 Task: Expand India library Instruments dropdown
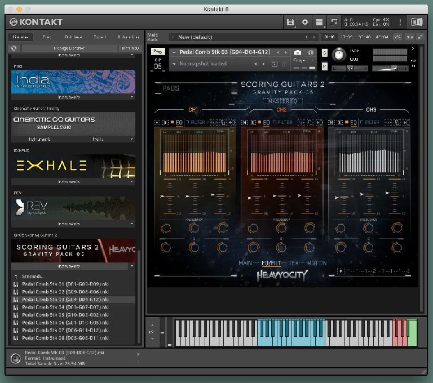pos(132,97)
